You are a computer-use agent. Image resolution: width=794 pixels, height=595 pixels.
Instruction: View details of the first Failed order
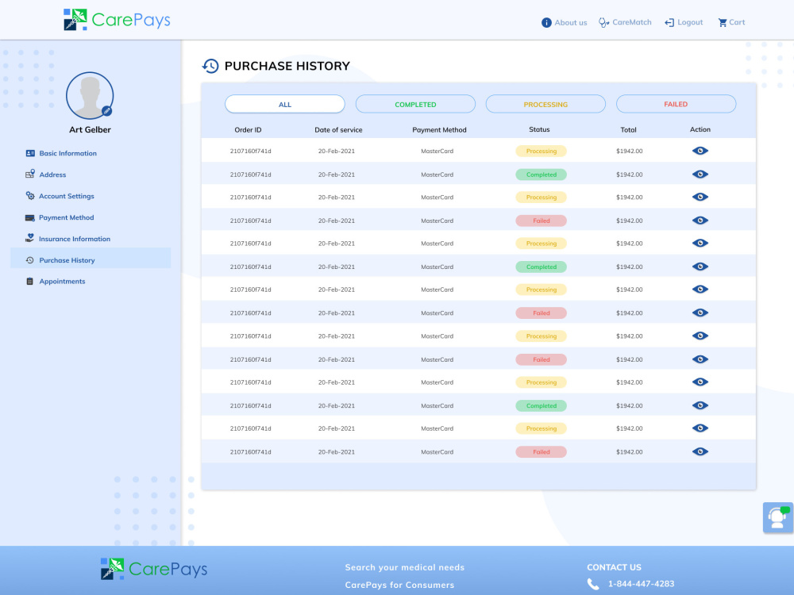point(700,220)
